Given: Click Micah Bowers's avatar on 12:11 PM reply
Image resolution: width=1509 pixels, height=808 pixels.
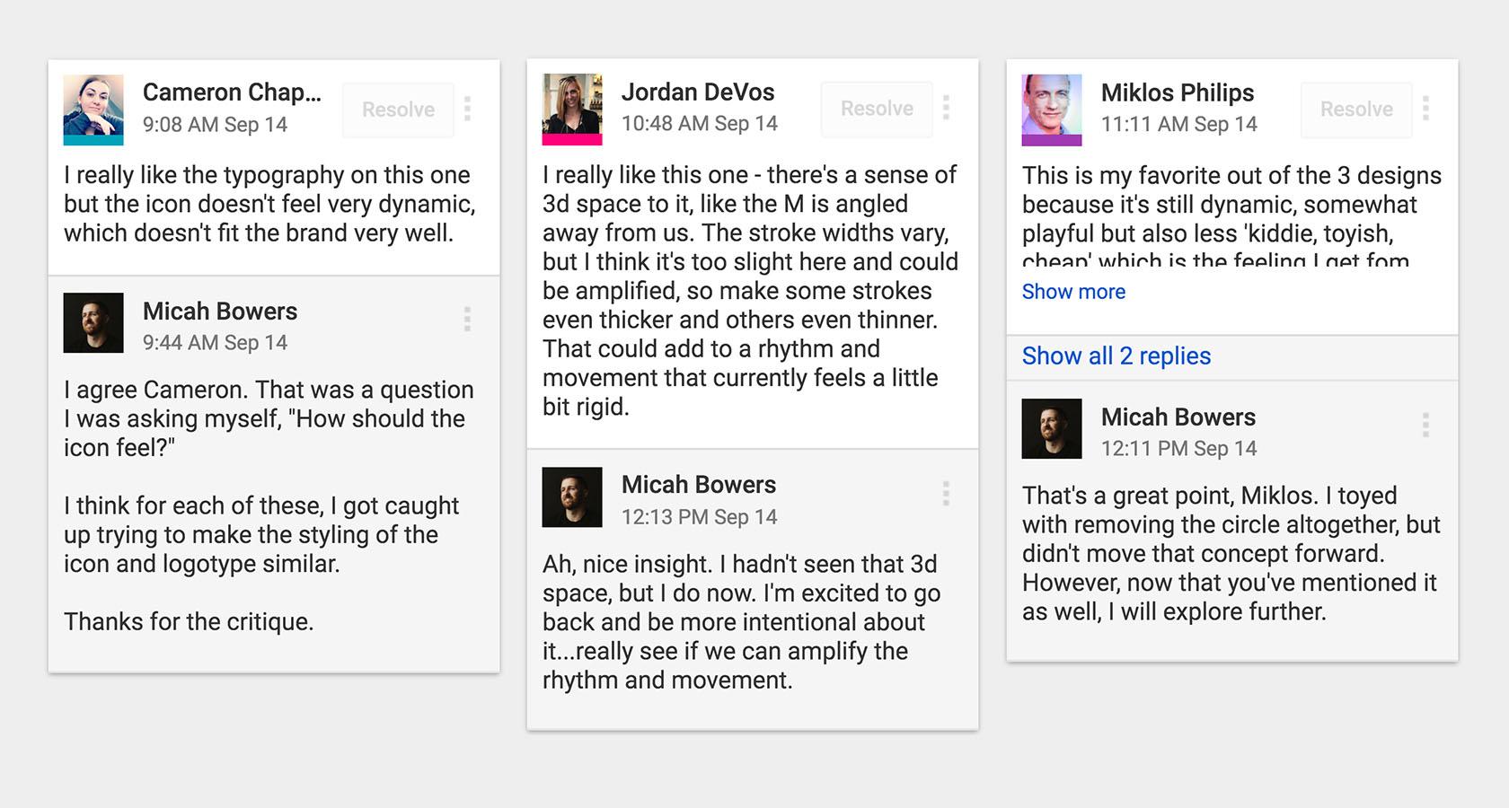Looking at the screenshot, I should click(x=1052, y=429).
